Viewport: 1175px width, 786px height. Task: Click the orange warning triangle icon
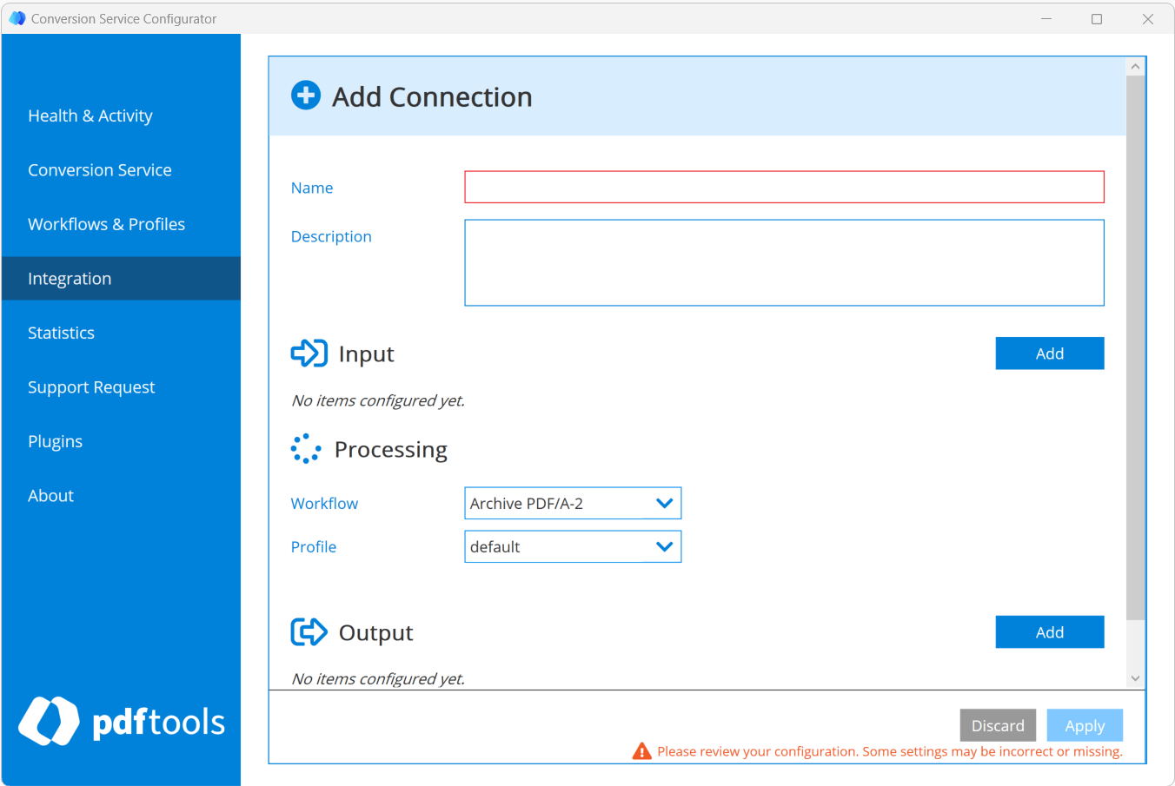click(x=643, y=750)
